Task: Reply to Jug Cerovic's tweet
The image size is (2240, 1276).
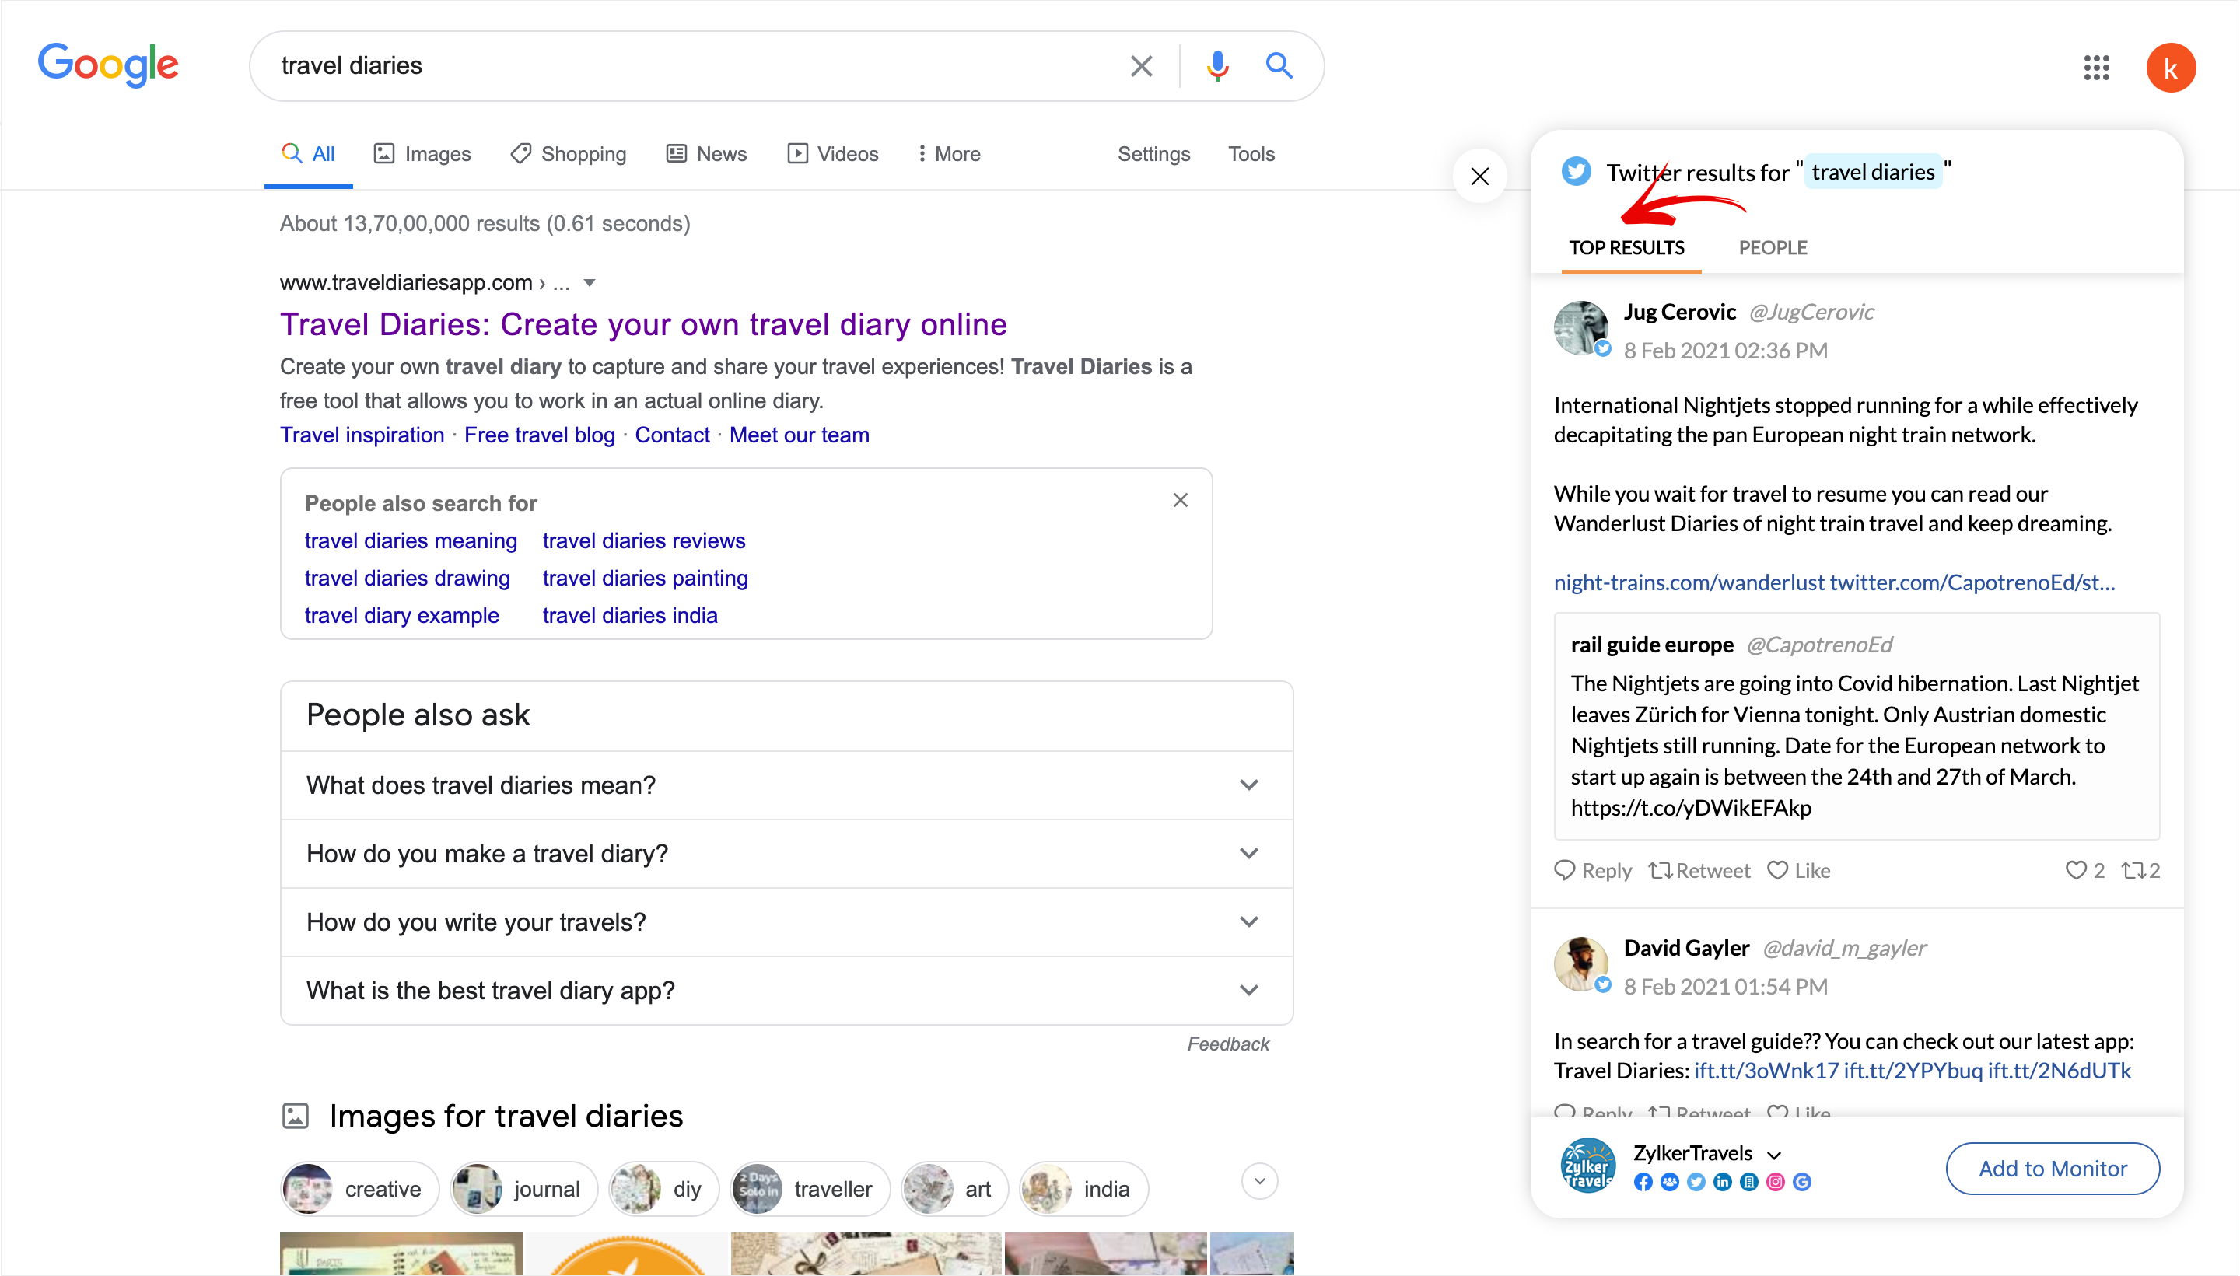Action: tap(1592, 870)
